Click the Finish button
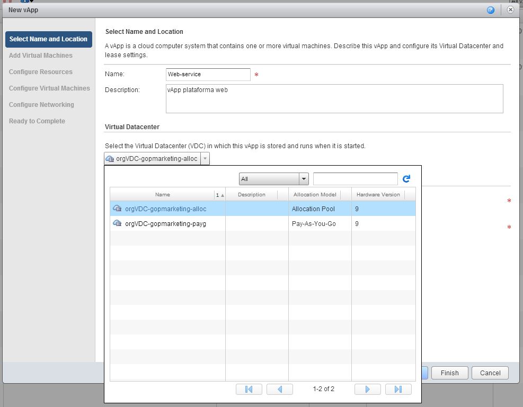Image resolution: width=523 pixels, height=407 pixels. click(450, 373)
